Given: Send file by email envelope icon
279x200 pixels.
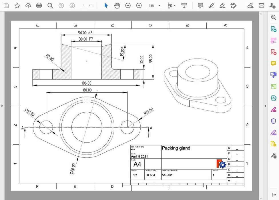Looking at the screenshot, I should 261,5.
